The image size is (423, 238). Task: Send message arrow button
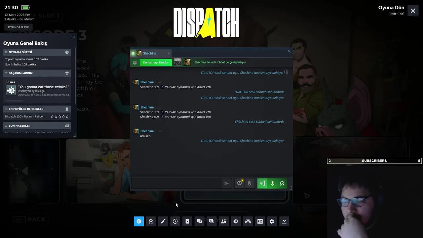click(x=226, y=183)
